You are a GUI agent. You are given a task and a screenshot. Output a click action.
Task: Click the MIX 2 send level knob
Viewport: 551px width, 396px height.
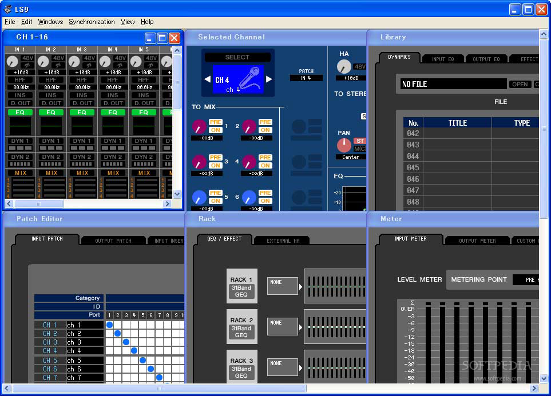[x=249, y=126]
